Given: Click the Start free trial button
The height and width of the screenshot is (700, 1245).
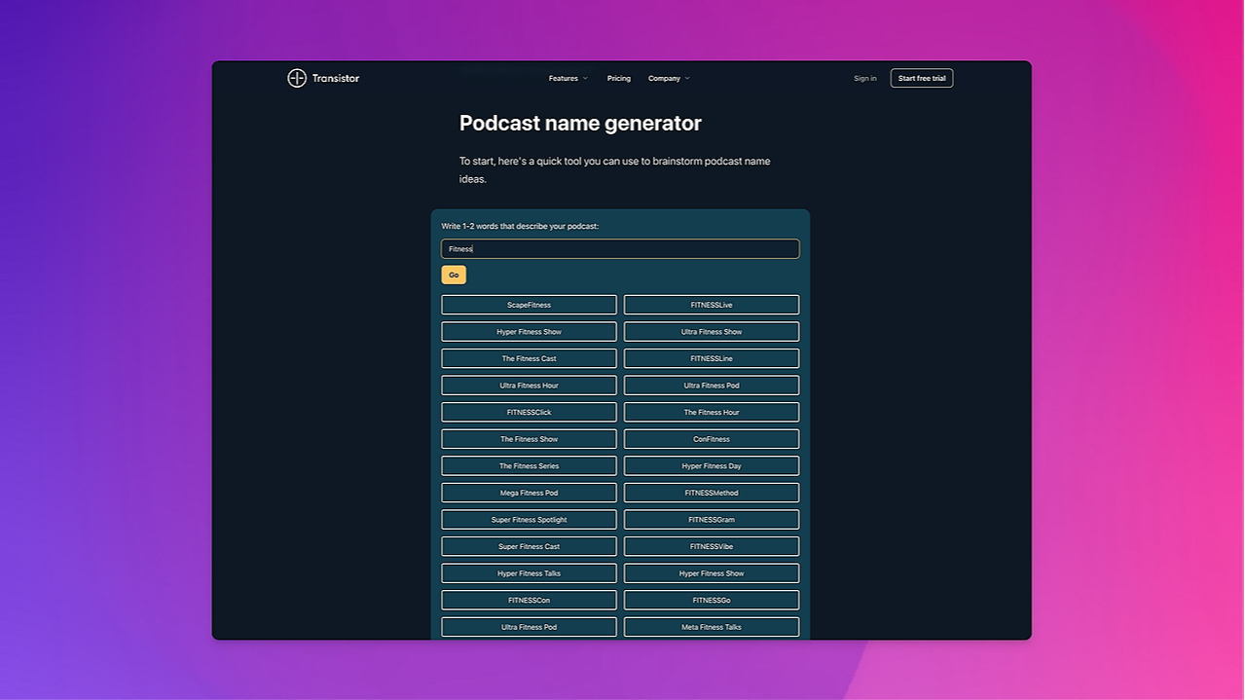Looking at the screenshot, I should pyautogui.click(x=921, y=78).
